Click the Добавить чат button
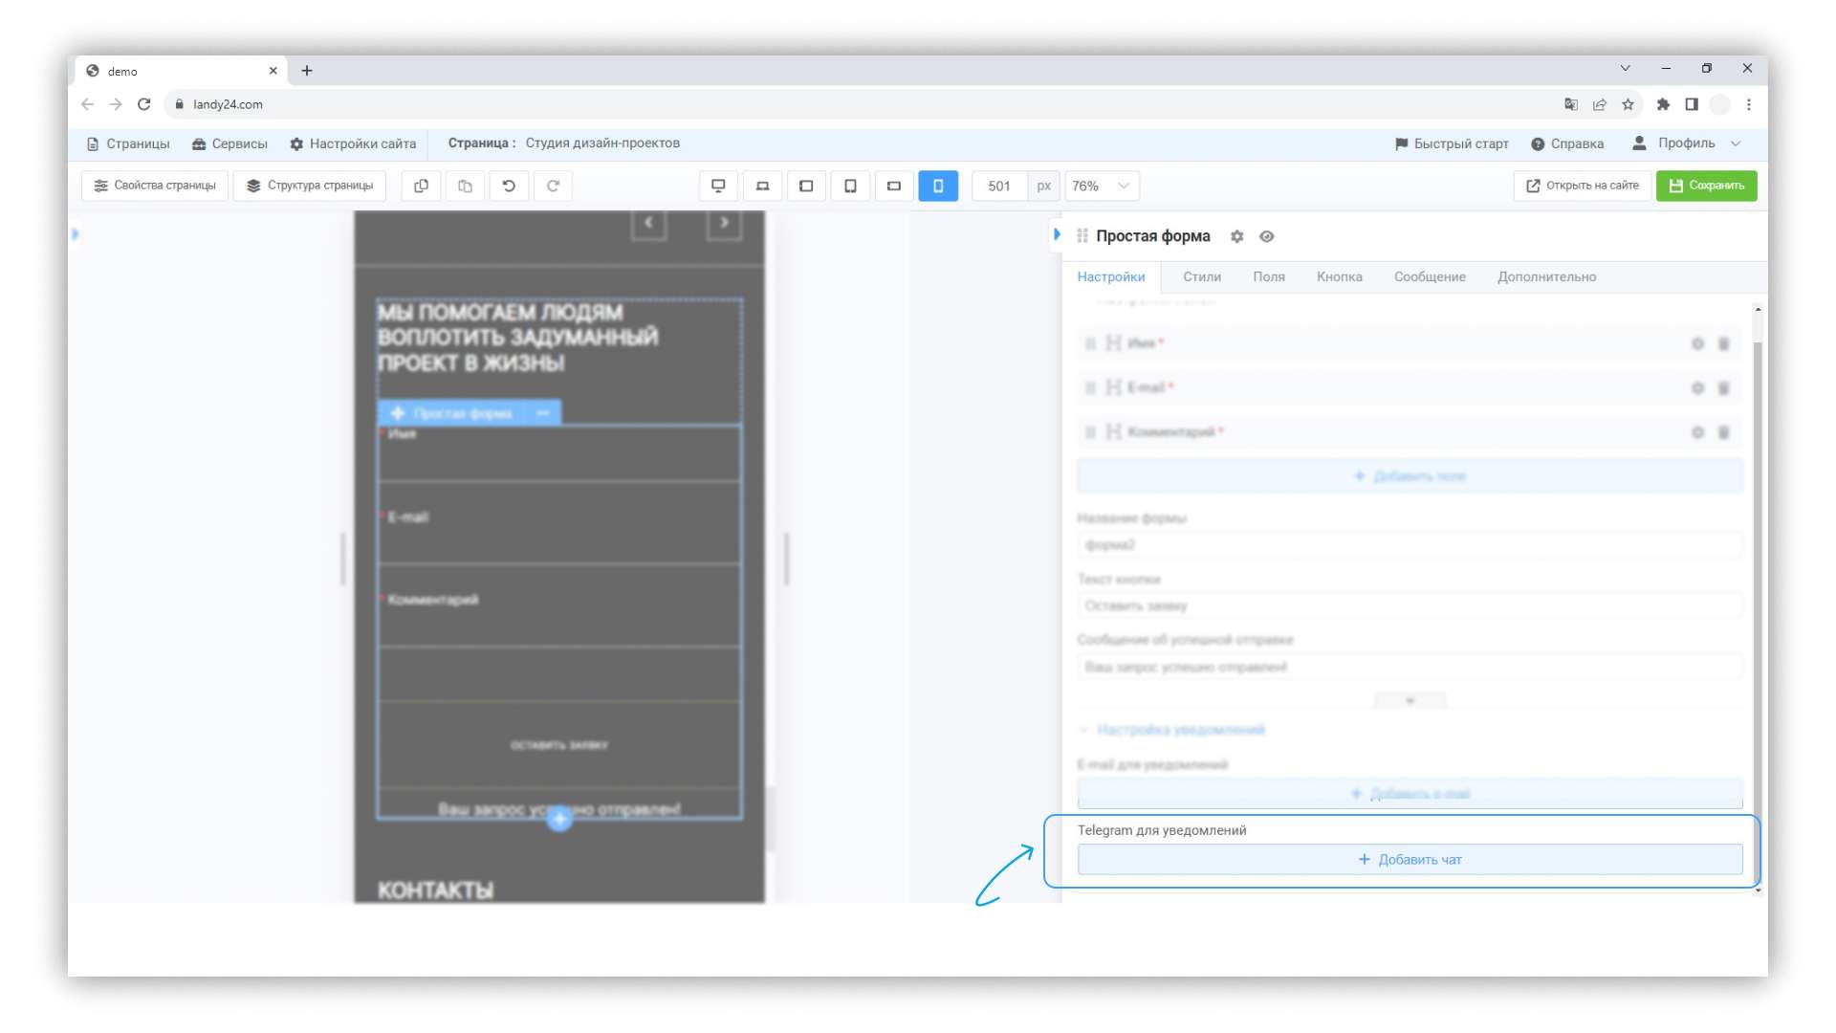The width and height of the screenshot is (1836, 1033). [x=1410, y=860]
